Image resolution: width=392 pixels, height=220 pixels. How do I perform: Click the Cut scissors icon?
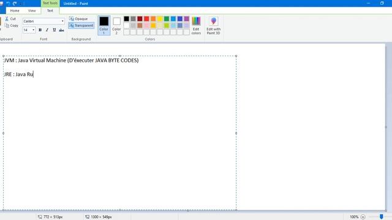point(7,19)
